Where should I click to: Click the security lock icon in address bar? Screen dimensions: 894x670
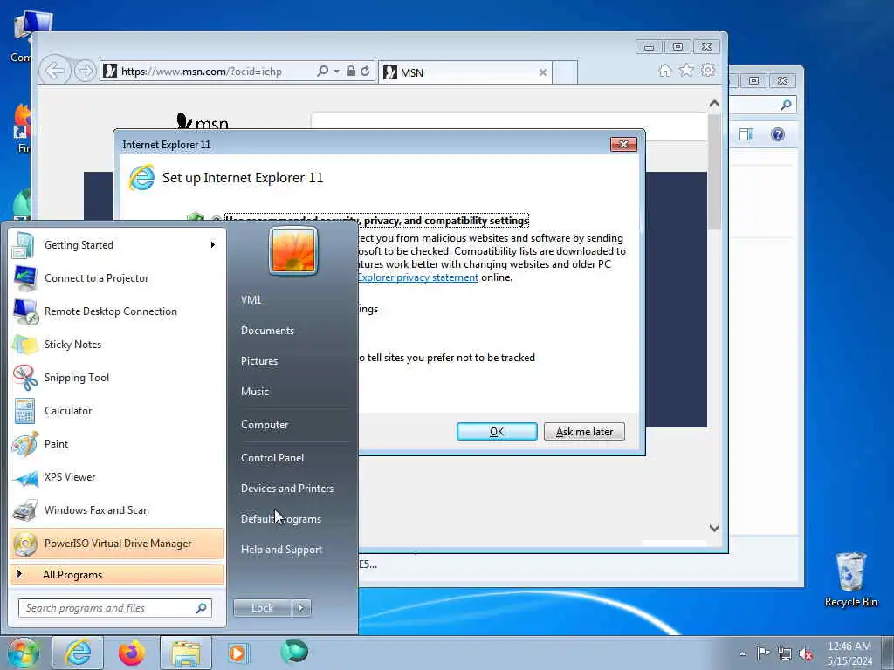351,72
